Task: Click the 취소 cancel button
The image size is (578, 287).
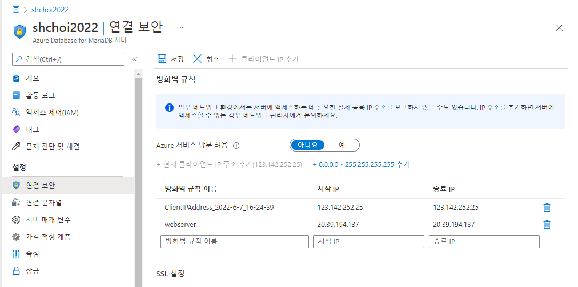Action: click(206, 59)
